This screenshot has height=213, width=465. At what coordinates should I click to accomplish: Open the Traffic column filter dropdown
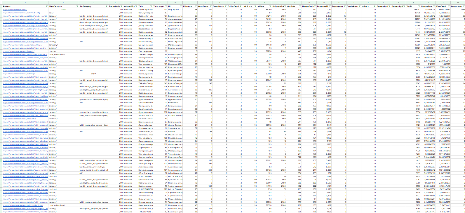point(419,6)
